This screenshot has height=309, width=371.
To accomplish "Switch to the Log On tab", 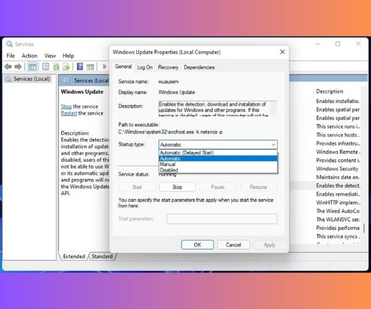I will pos(145,67).
